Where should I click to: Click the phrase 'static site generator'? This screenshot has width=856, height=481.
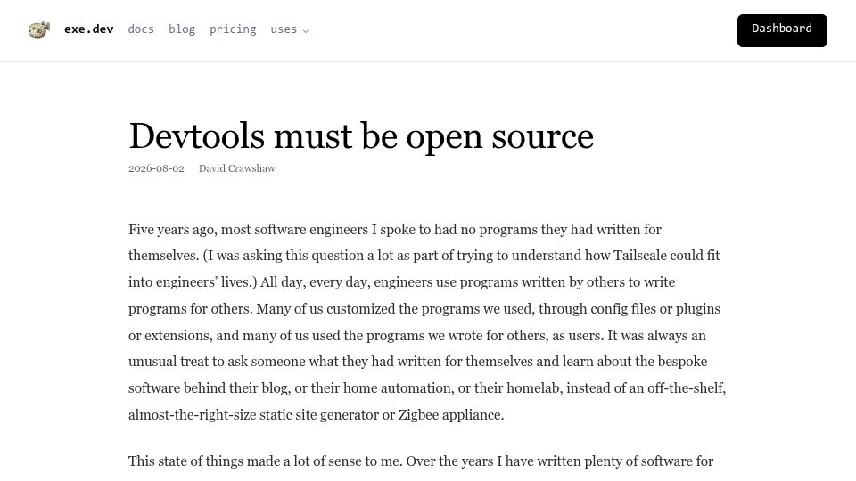[x=319, y=415]
